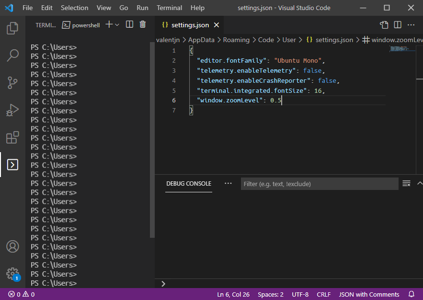This screenshot has height=300, width=423.
Task: Create a new terminal with the plus icon
Action: [x=109, y=24]
